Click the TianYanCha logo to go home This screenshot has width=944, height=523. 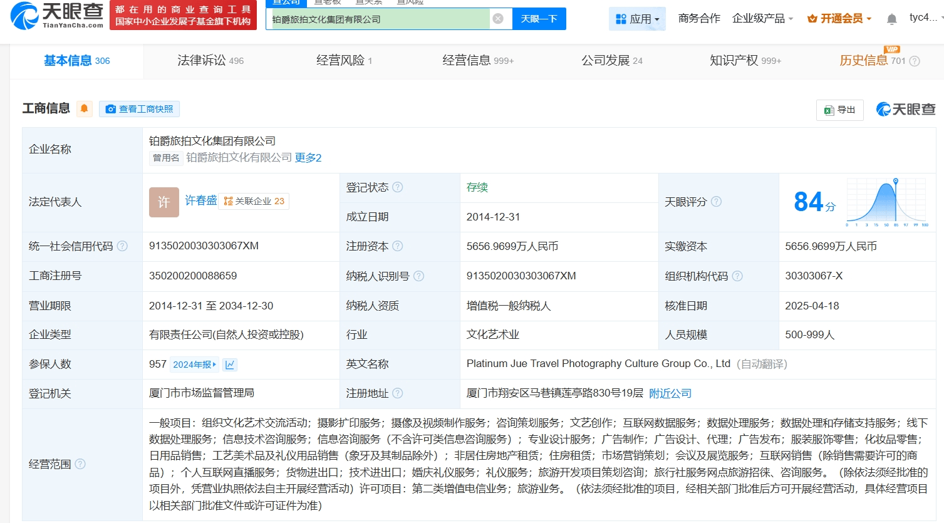(x=57, y=16)
